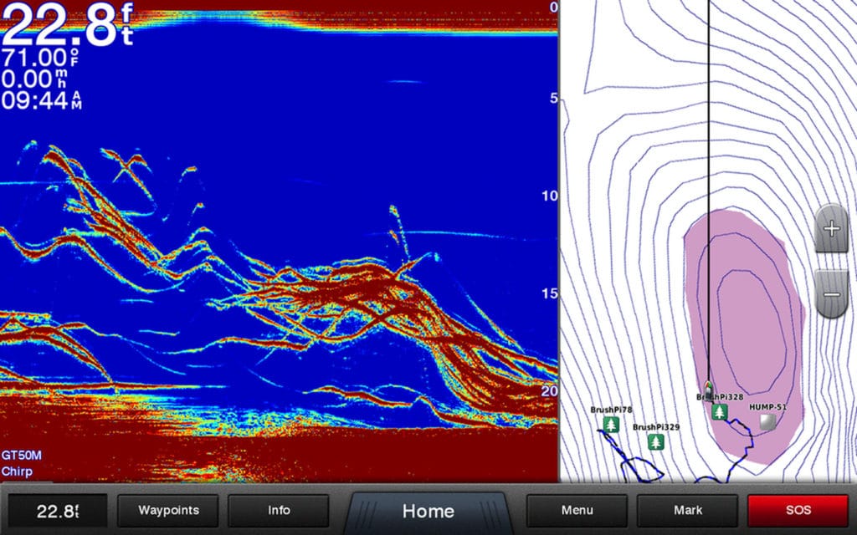Tap the large 22.8 ft depth readout
Screen dimensions: 857x535
[67, 27]
